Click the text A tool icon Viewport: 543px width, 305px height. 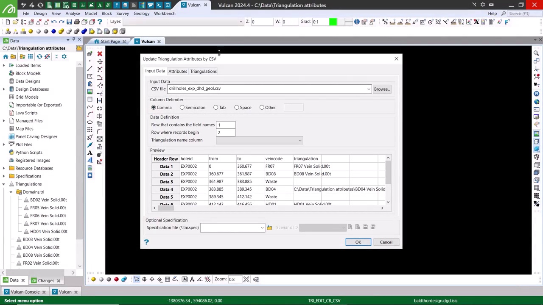tap(90, 152)
